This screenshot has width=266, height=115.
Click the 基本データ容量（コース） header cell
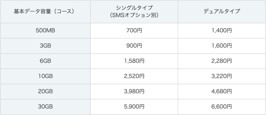pos(46,12)
